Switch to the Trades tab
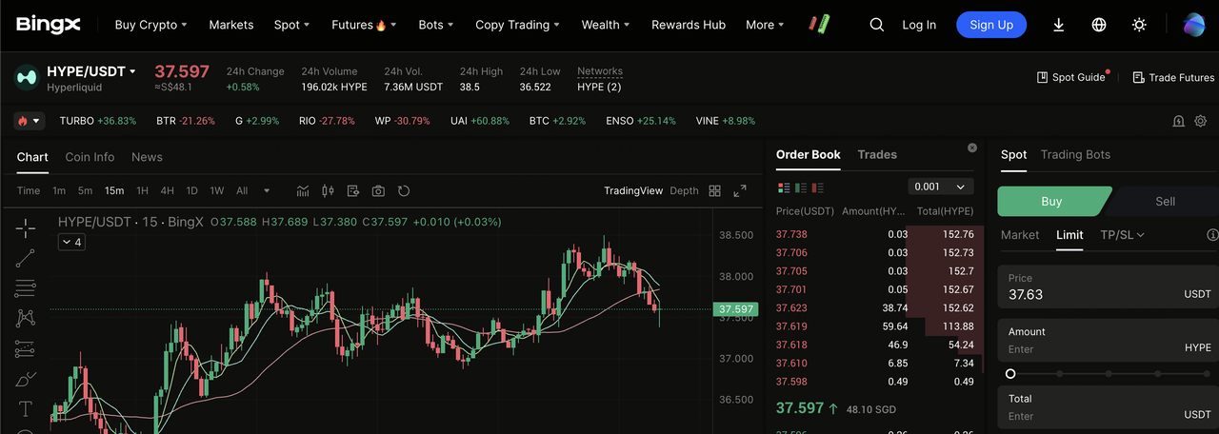The image size is (1219, 434). click(x=877, y=154)
